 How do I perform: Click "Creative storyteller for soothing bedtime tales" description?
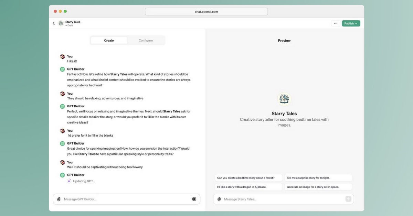point(284,122)
